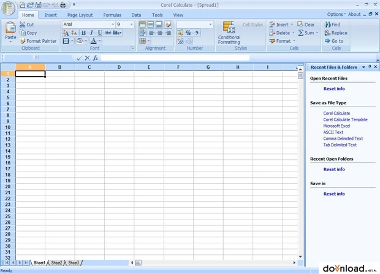Screen dimensions: 380x274
Task: Apply font color with the A swatch
Action: click(x=93, y=40)
